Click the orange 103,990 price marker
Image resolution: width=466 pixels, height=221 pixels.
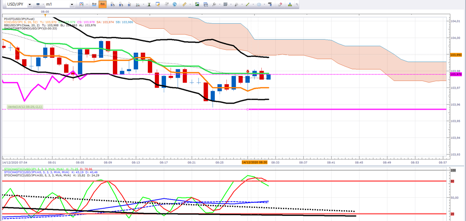pyautogui.click(x=456, y=55)
